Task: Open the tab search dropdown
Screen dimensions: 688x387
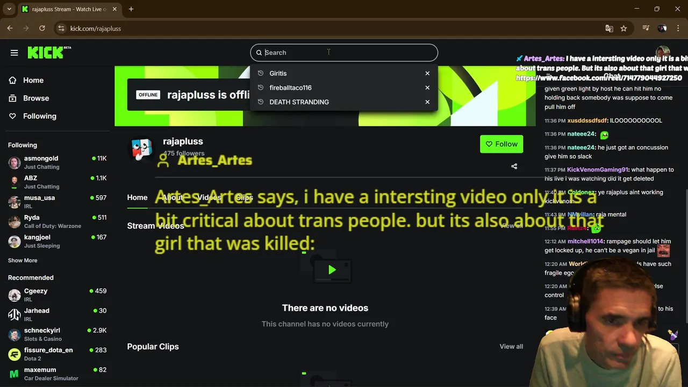Action: coord(9,9)
